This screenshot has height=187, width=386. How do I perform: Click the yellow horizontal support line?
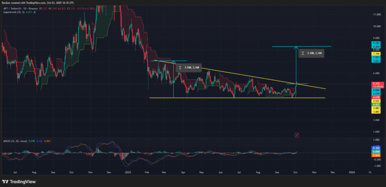point(226,98)
